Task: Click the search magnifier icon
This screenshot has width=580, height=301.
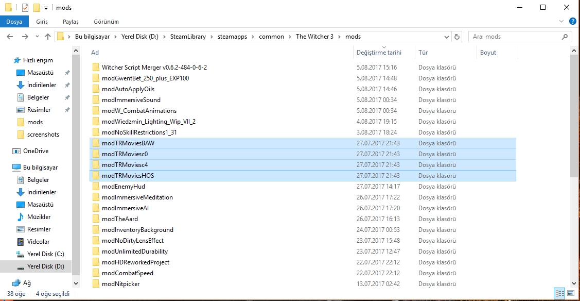Action: 565,37
